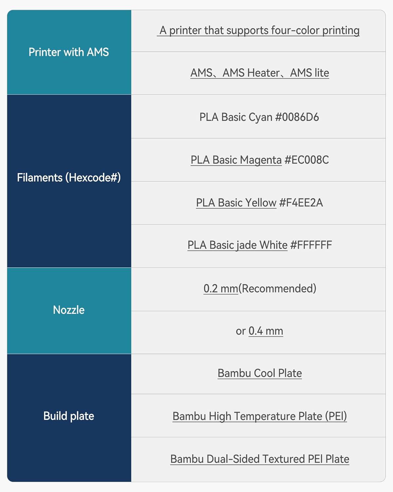The image size is (393, 492).
Task: Click the #F4EE2A hex code text
Action: [x=301, y=203]
